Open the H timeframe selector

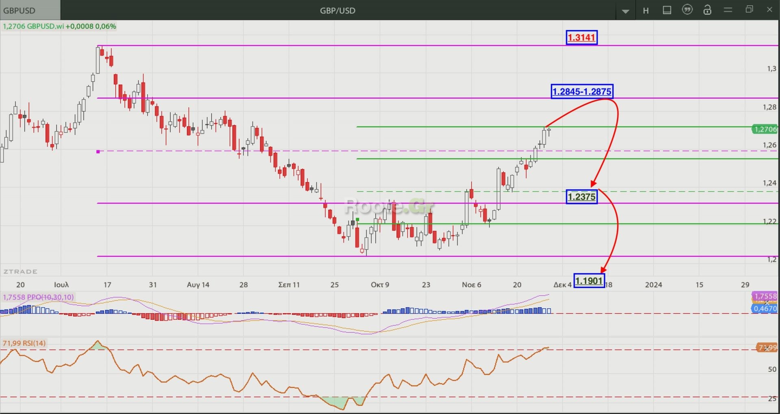[x=646, y=11]
